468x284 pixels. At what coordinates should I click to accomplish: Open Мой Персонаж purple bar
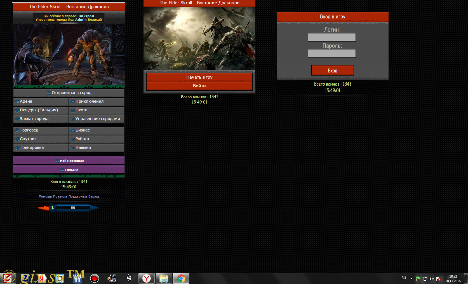click(x=69, y=161)
